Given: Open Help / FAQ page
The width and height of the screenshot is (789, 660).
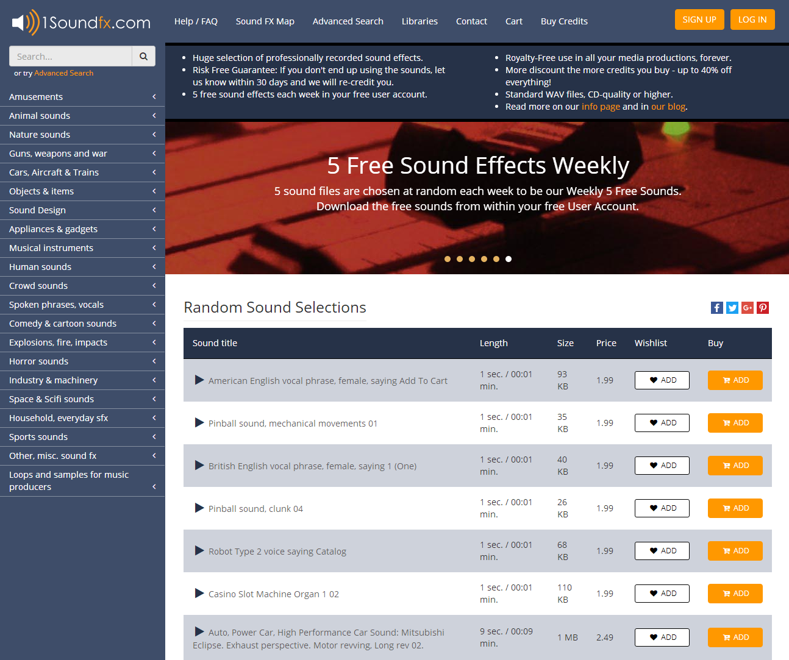Looking at the screenshot, I should (x=196, y=21).
